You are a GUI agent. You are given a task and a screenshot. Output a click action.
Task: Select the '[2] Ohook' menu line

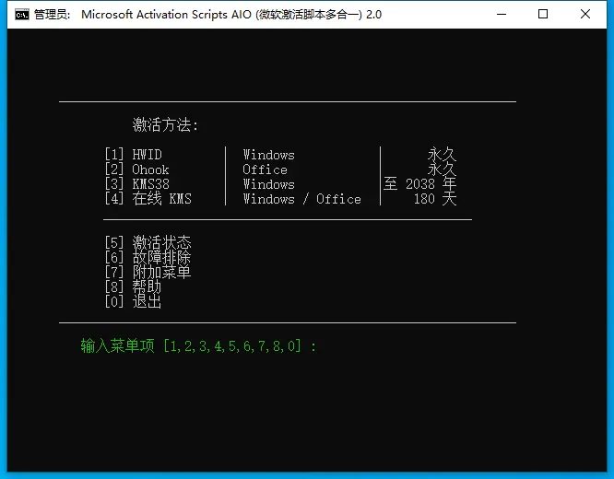(136, 169)
